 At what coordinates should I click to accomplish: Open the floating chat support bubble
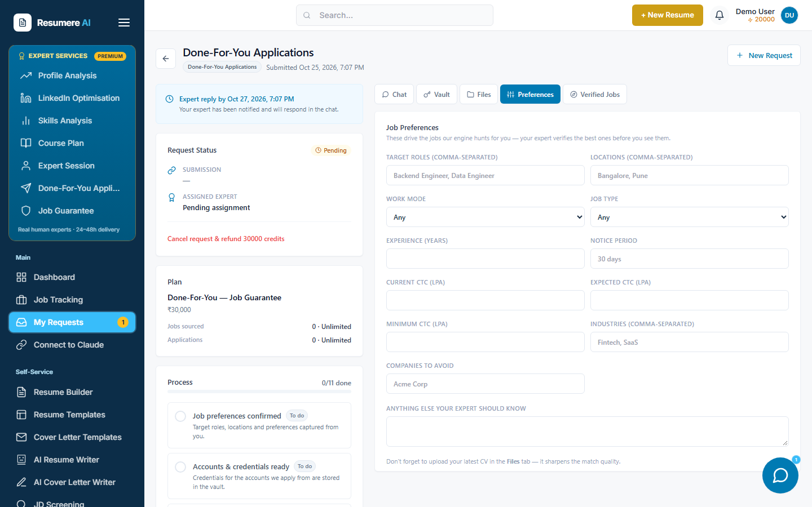pos(780,475)
